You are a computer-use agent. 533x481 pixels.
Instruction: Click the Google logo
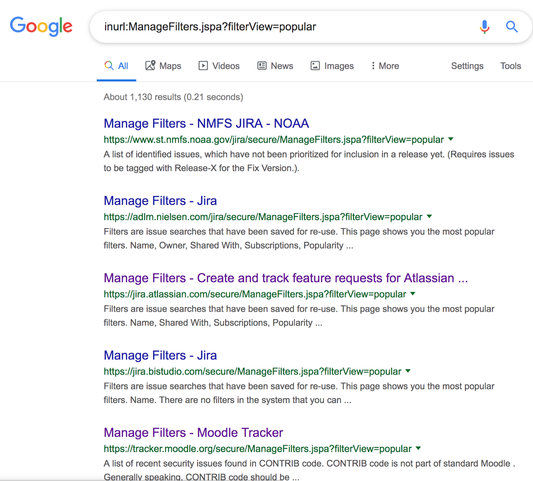41,26
